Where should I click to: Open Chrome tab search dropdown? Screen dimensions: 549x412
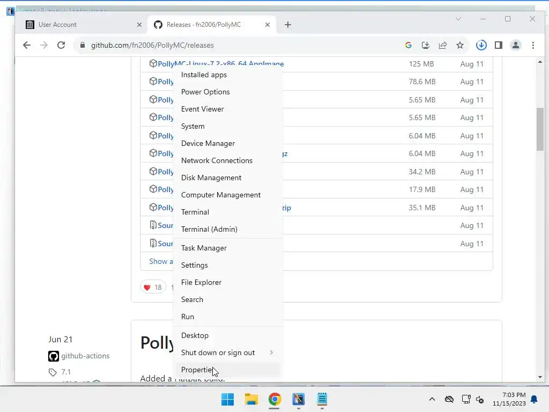(x=458, y=19)
